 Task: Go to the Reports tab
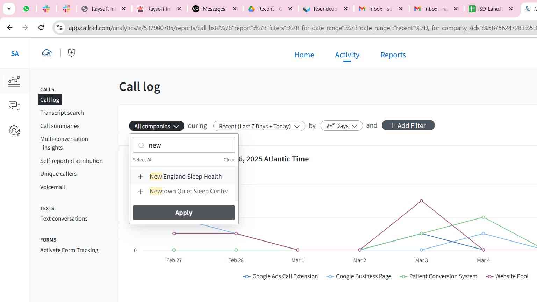tap(393, 55)
